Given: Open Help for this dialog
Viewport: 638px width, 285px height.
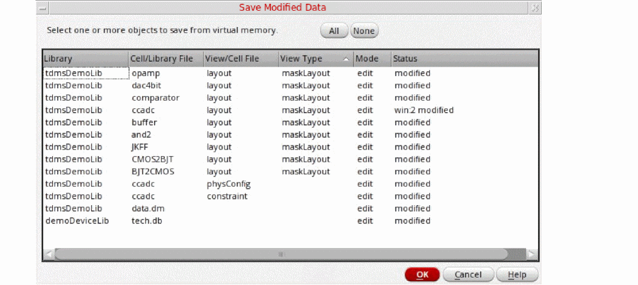Looking at the screenshot, I should 517,275.
